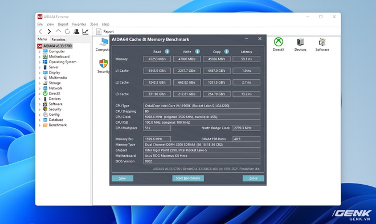376x224 pixels.
Task: Open the Report menu
Action: [63, 24]
